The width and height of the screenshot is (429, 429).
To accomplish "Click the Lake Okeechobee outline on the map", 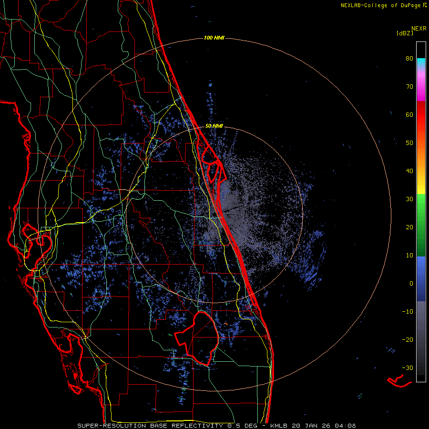I will [197, 338].
